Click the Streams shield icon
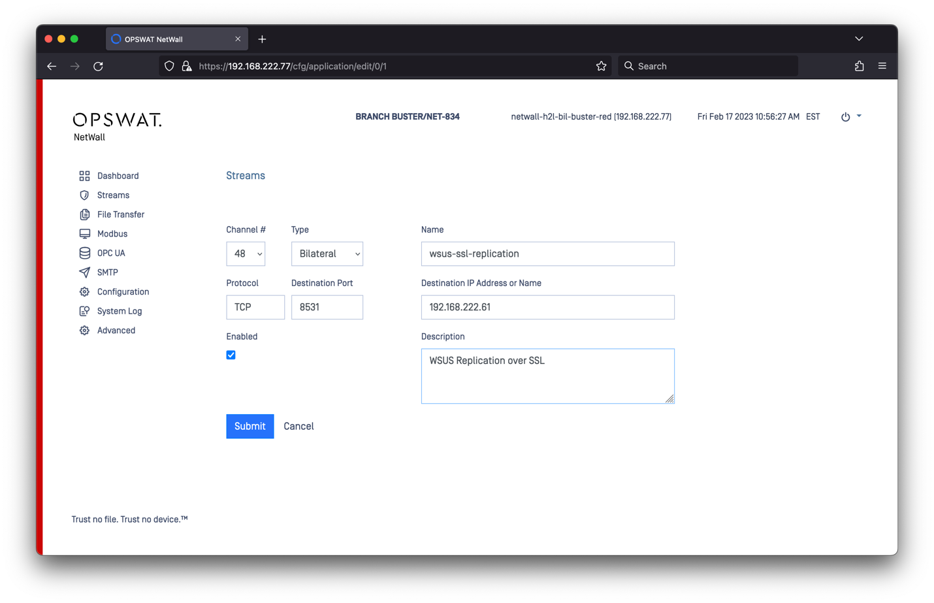 pos(84,195)
